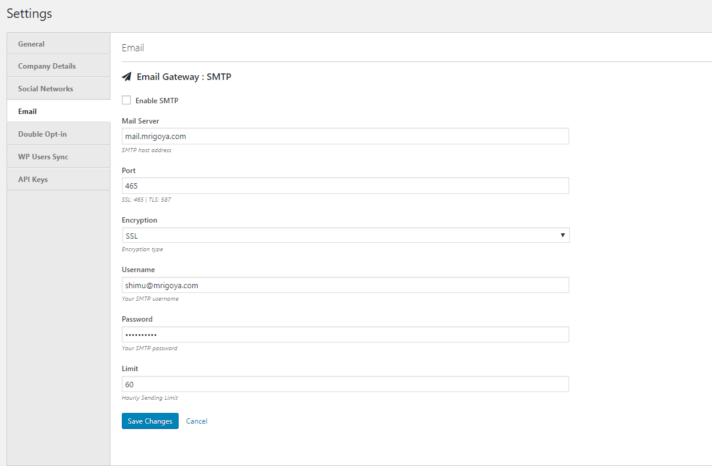
Task: Click the SMTP Password field
Action: (345, 334)
